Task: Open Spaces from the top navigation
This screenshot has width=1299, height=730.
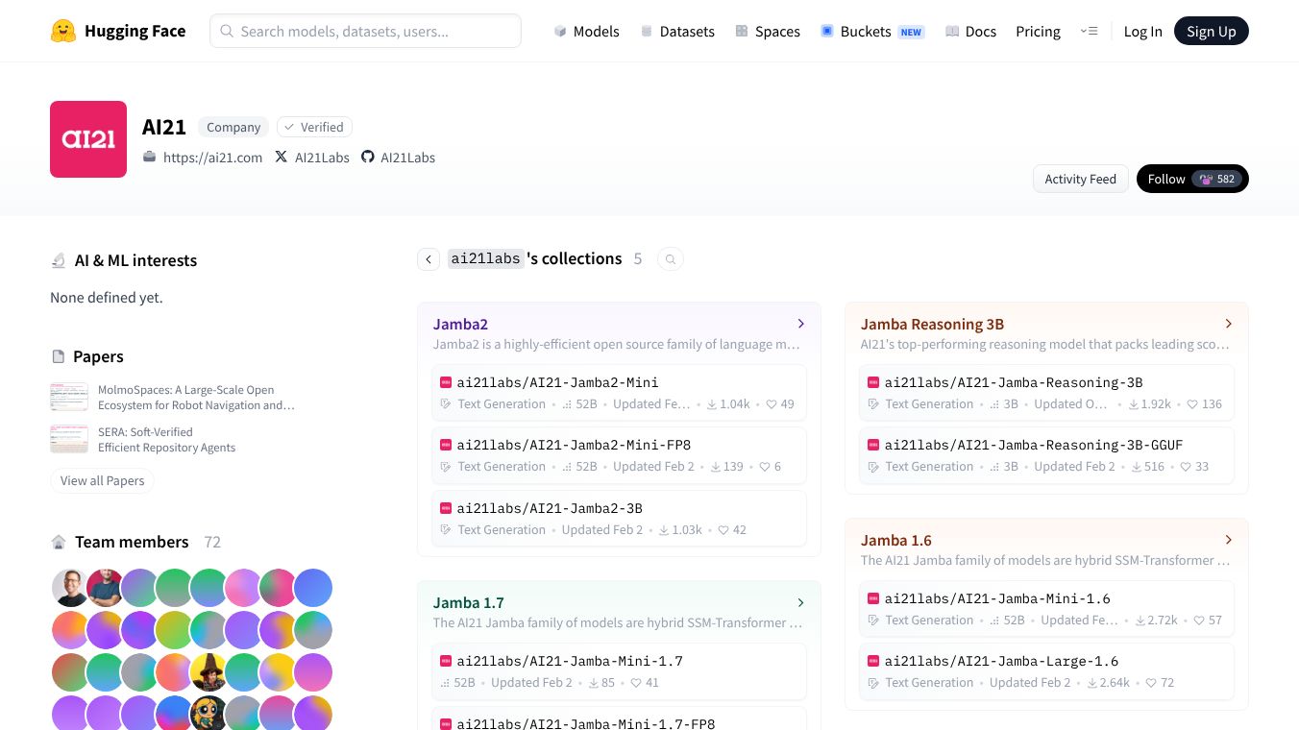Action: point(767,31)
